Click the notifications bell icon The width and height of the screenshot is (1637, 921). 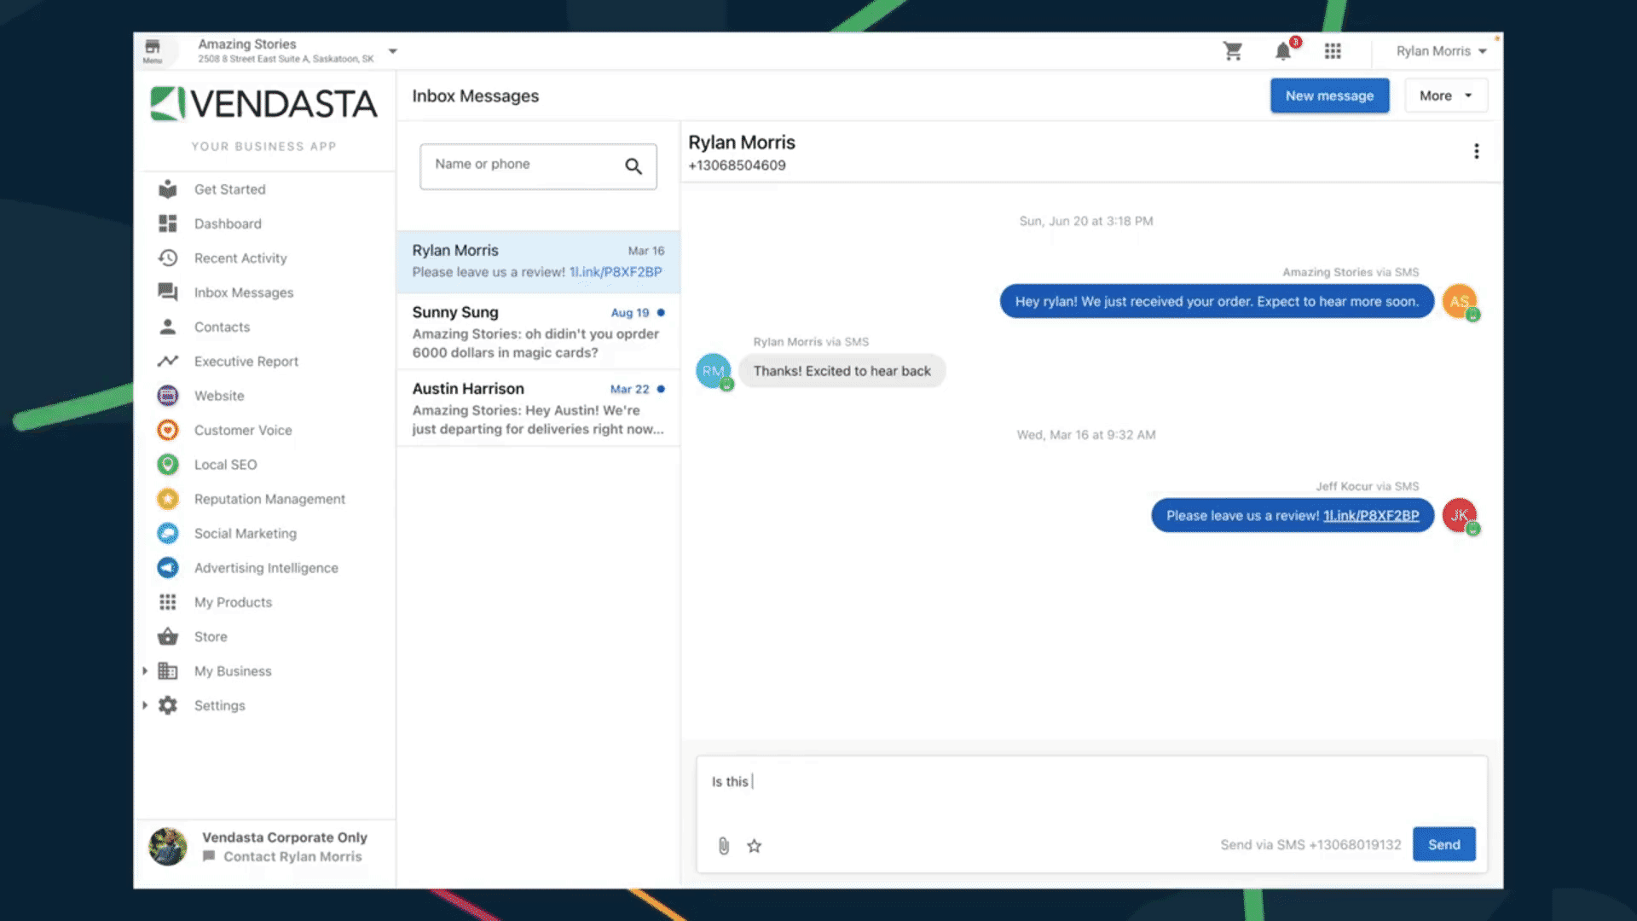[x=1283, y=50]
